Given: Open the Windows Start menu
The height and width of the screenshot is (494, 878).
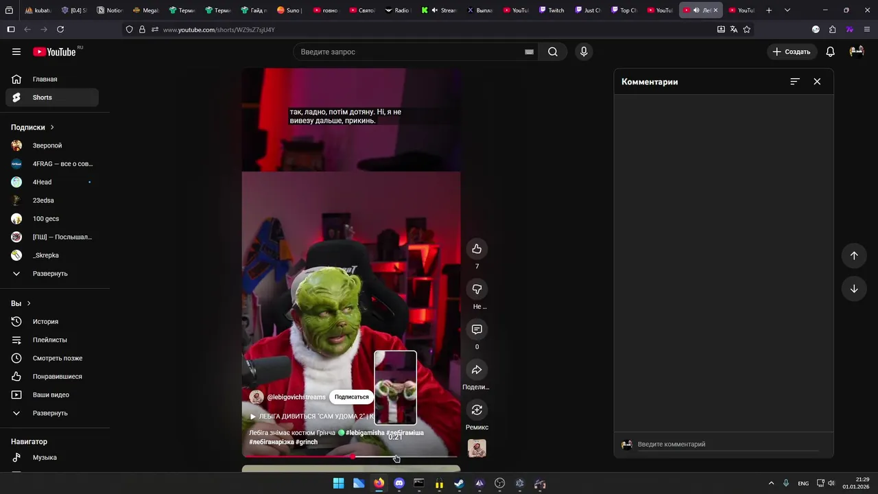Looking at the screenshot, I should pyautogui.click(x=338, y=483).
